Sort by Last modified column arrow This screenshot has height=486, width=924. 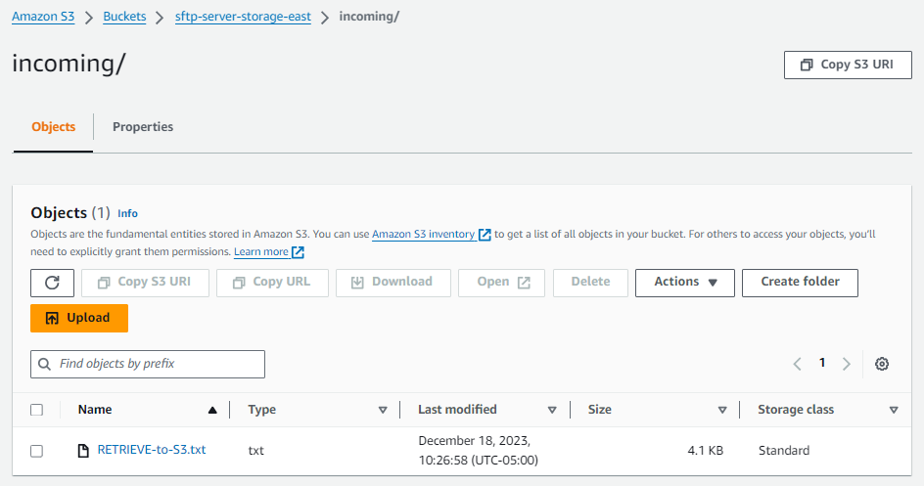point(552,411)
